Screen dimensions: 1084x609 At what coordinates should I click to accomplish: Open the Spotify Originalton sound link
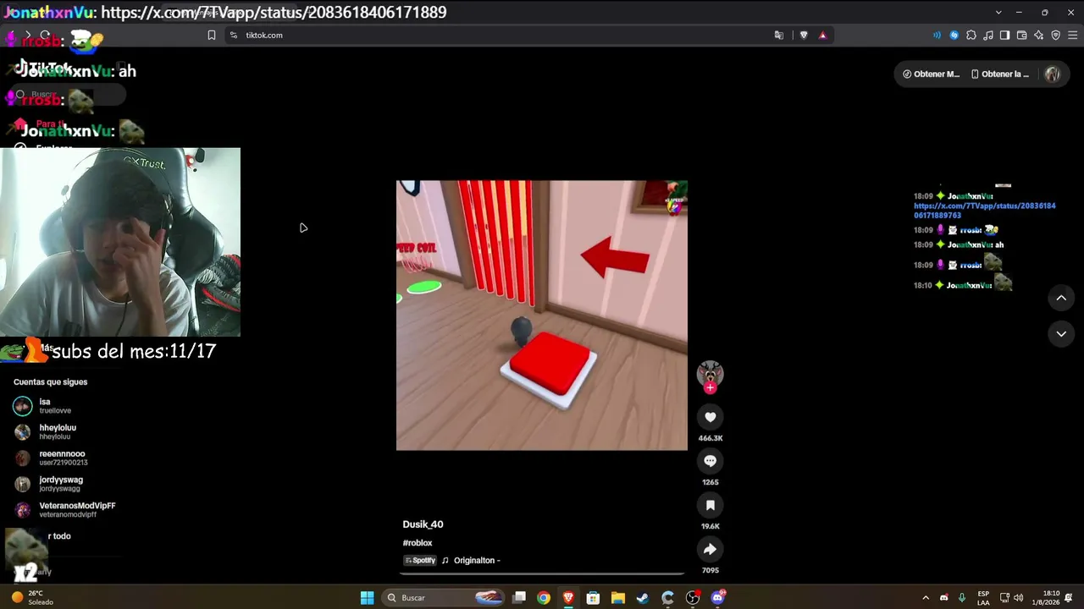(x=452, y=560)
